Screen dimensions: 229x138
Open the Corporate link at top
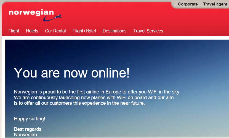(188, 4)
